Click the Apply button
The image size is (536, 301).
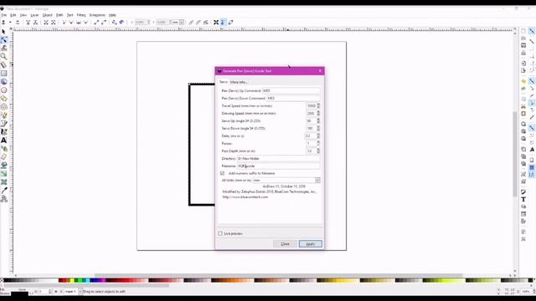(311, 244)
